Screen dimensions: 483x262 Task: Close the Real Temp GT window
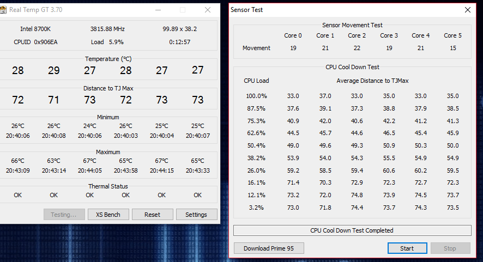point(208,10)
